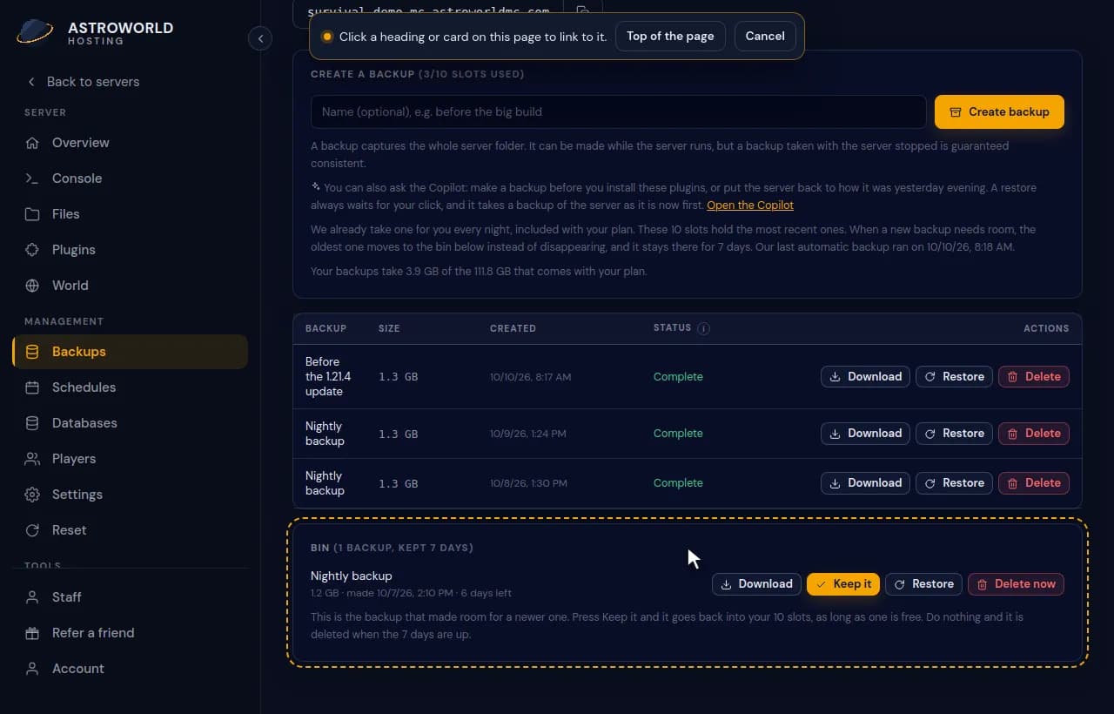Click the Files folder icon in sidebar
1114x714 pixels.
coord(32,213)
